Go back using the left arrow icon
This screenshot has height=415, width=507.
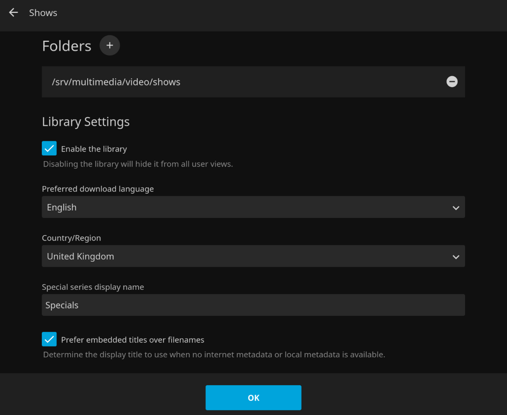click(14, 13)
